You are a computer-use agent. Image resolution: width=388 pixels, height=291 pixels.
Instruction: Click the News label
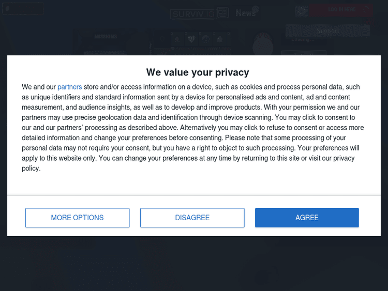coord(245,13)
